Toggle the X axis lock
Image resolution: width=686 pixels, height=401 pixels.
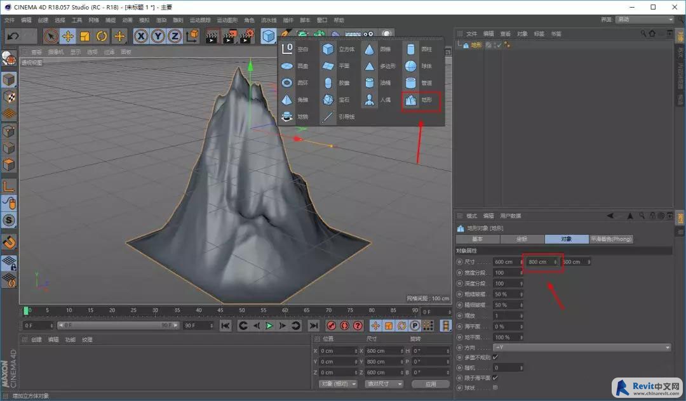[141, 36]
